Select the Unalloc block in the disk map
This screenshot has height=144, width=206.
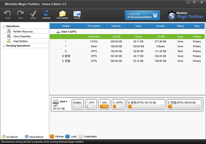78,104
